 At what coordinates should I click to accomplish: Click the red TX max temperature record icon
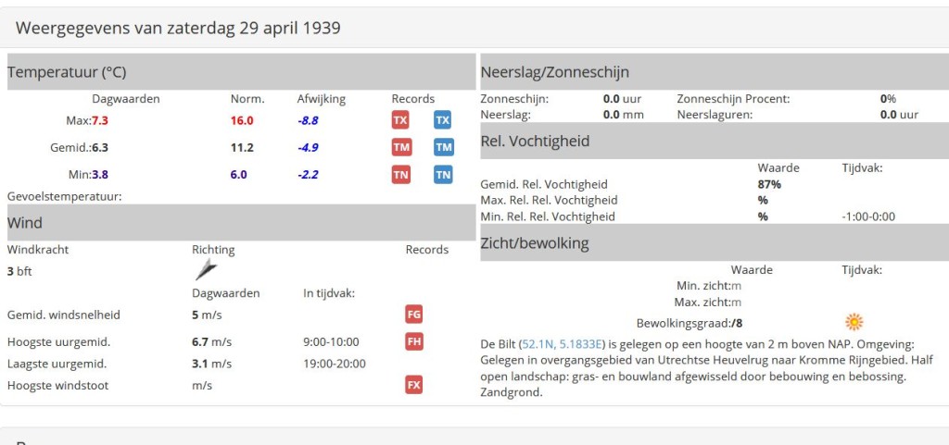tap(400, 120)
